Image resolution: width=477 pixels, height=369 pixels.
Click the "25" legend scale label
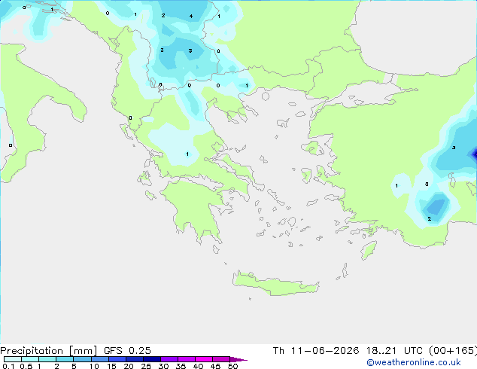click(146, 366)
